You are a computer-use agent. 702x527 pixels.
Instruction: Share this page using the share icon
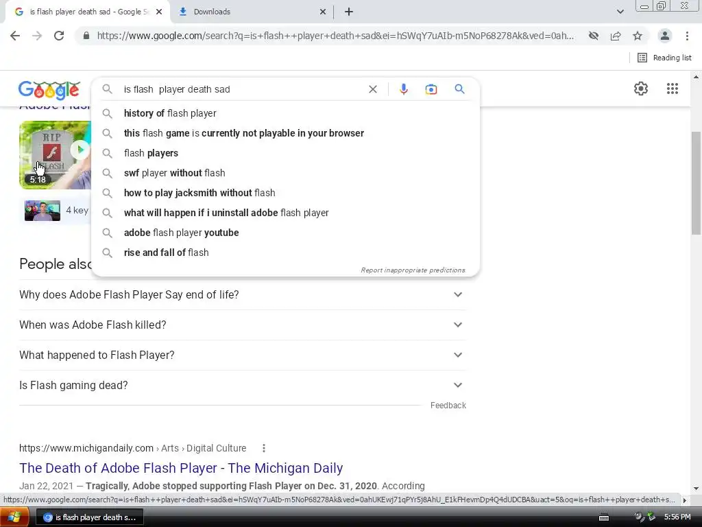(x=616, y=36)
